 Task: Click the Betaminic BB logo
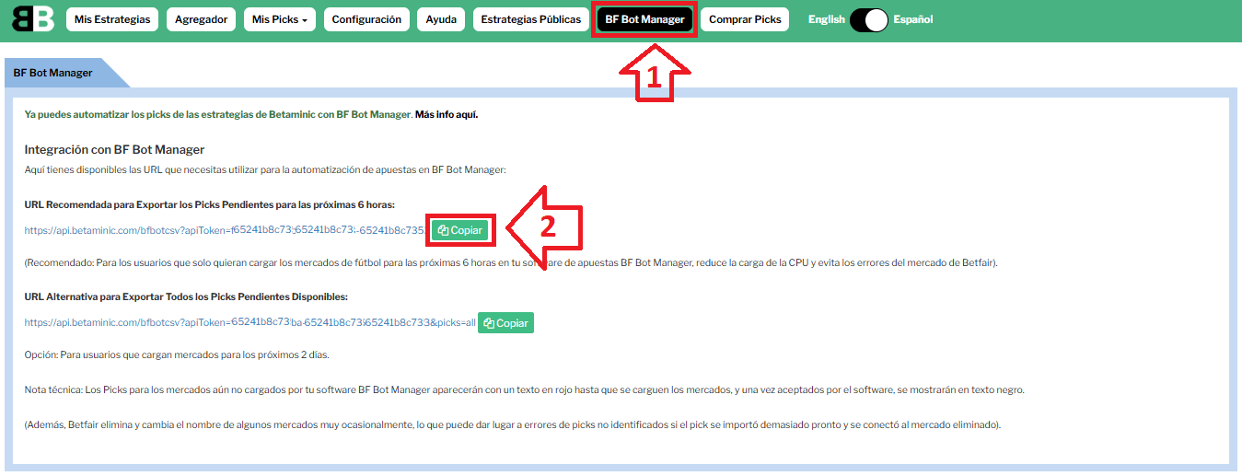pyautogui.click(x=32, y=18)
